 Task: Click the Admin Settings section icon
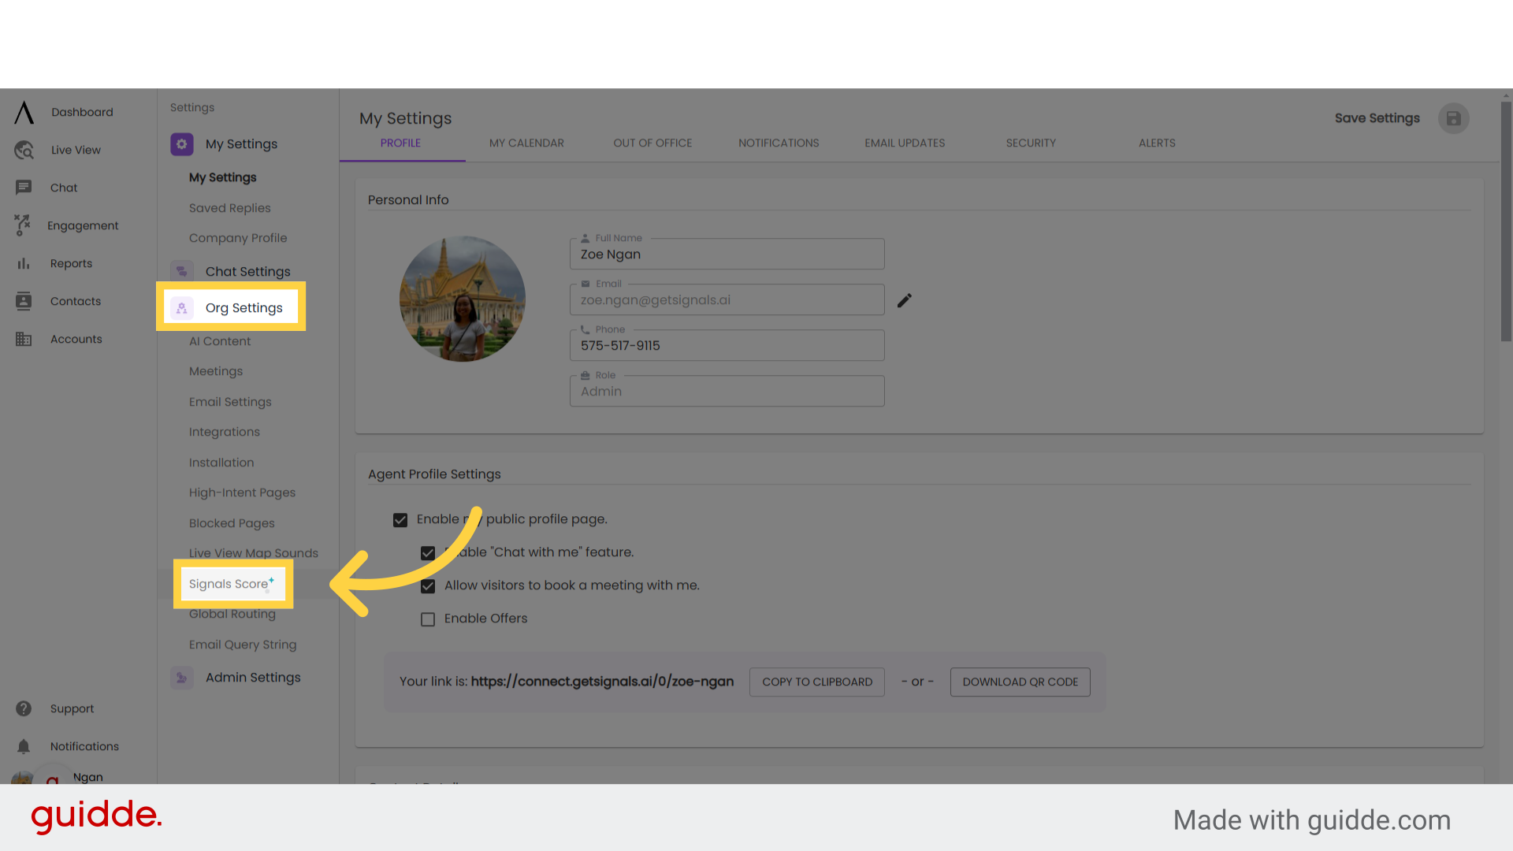pyautogui.click(x=182, y=678)
